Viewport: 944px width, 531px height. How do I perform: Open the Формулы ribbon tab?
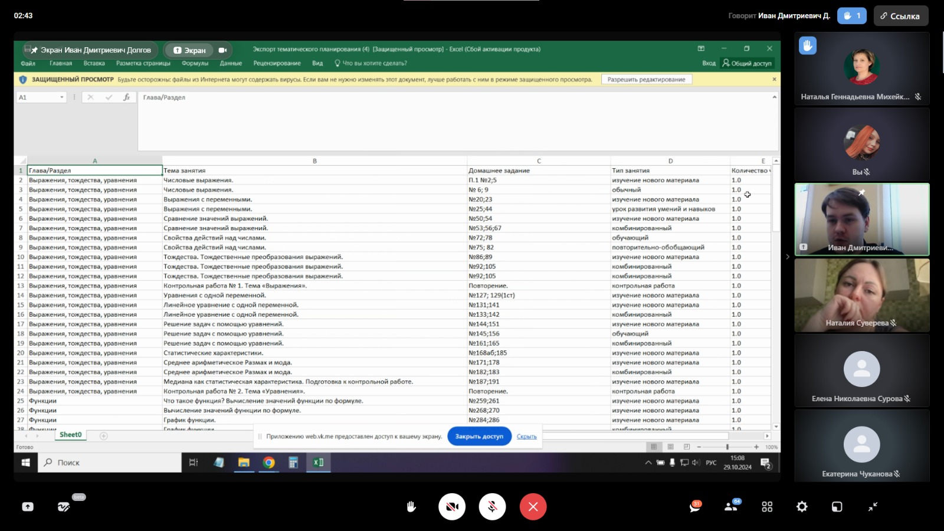click(x=195, y=63)
